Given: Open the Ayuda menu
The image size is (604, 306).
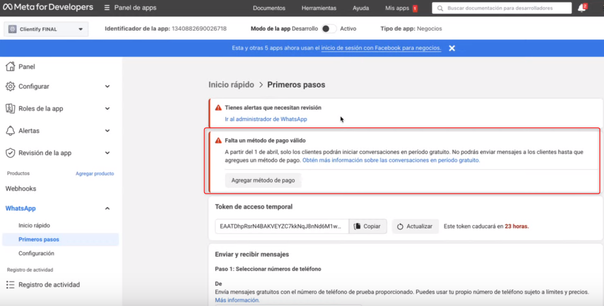Looking at the screenshot, I should (x=360, y=8).
